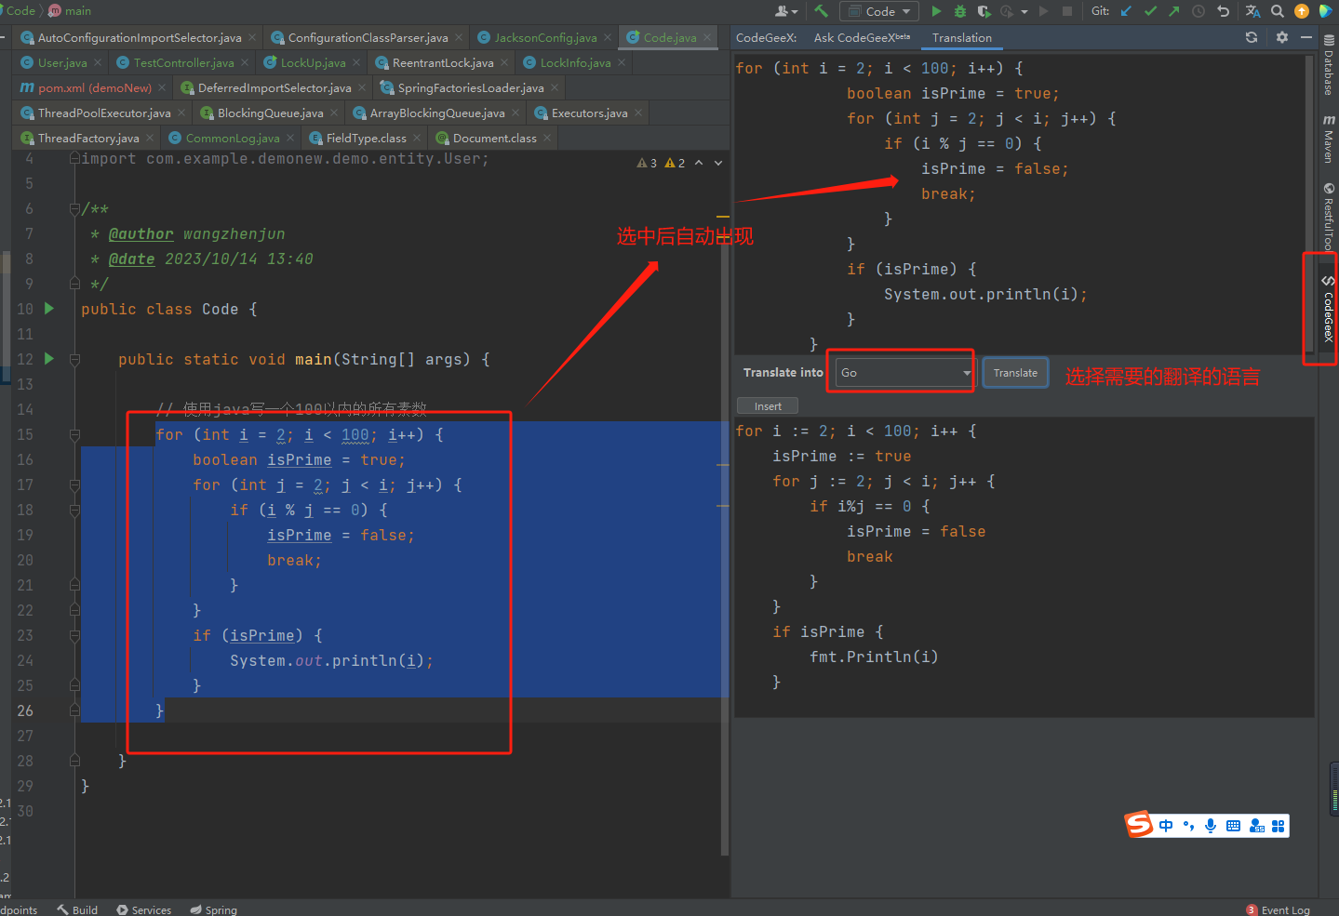Click the main breadcrumb in navigation bar
Image resolution: width=1339 pixels, height=916 pixels.
pyautogui.click(x=70, y=11)
